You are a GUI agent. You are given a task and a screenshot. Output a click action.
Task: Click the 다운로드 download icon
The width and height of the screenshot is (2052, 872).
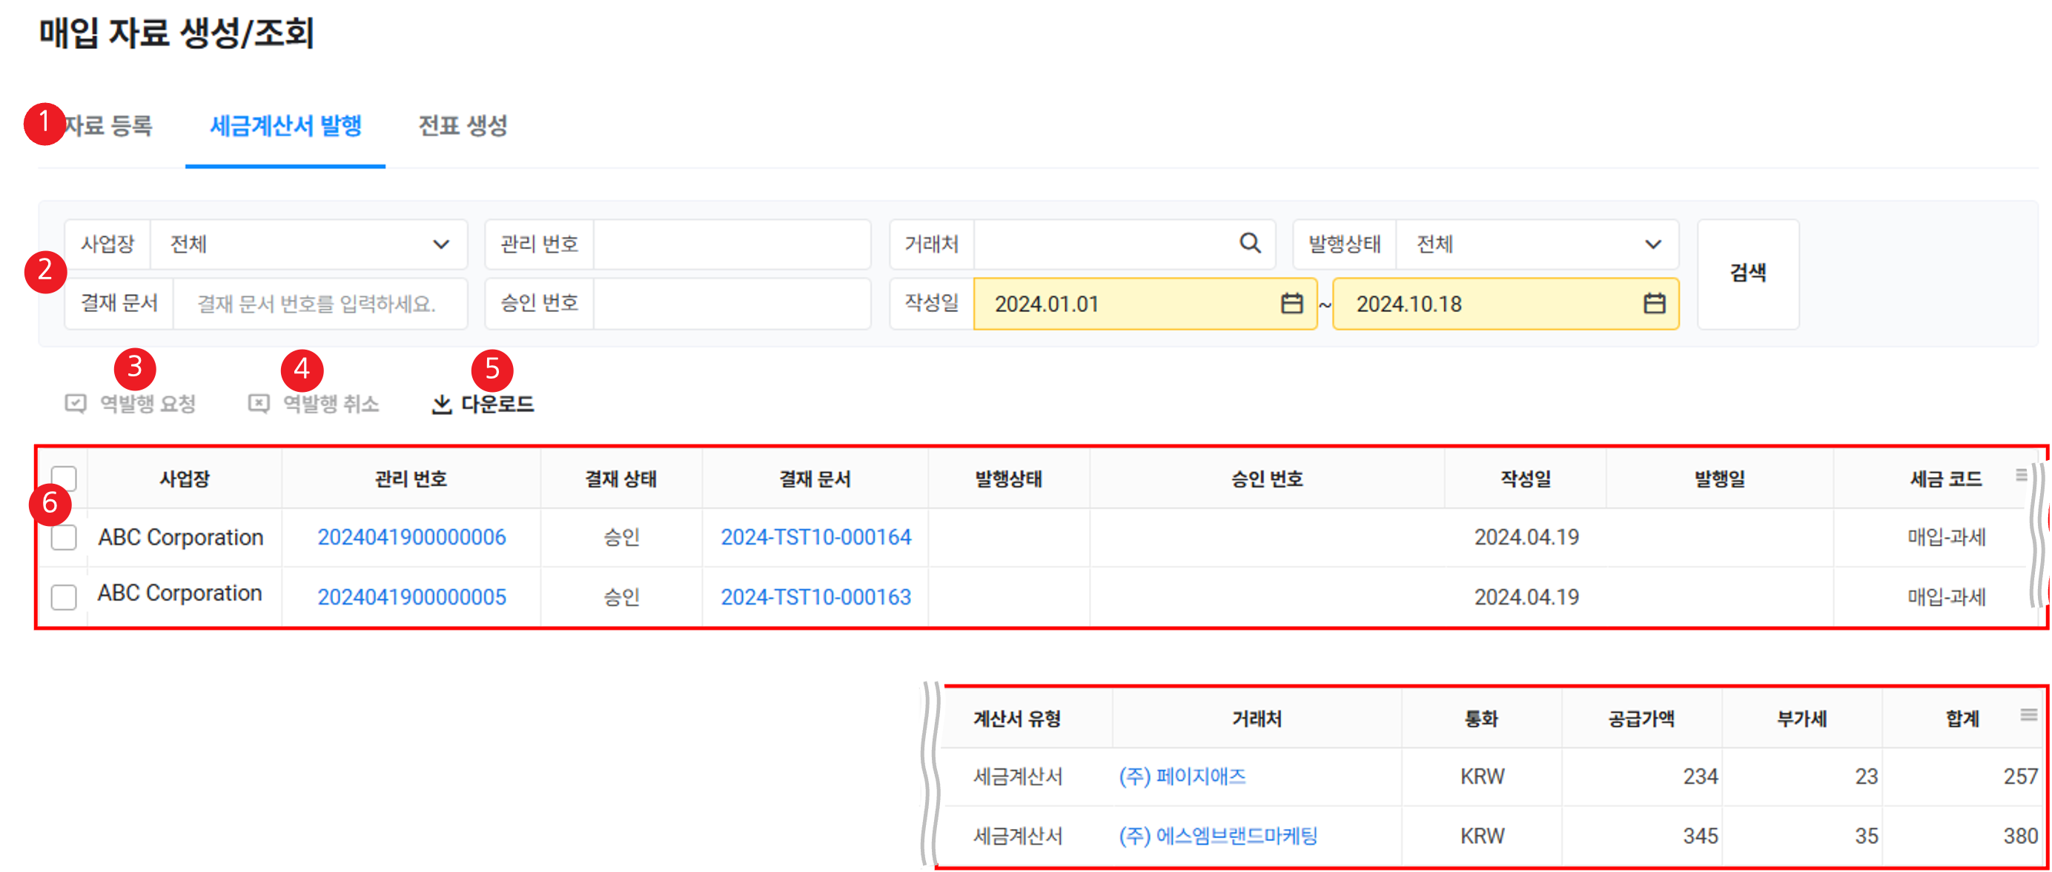(441, 405)
